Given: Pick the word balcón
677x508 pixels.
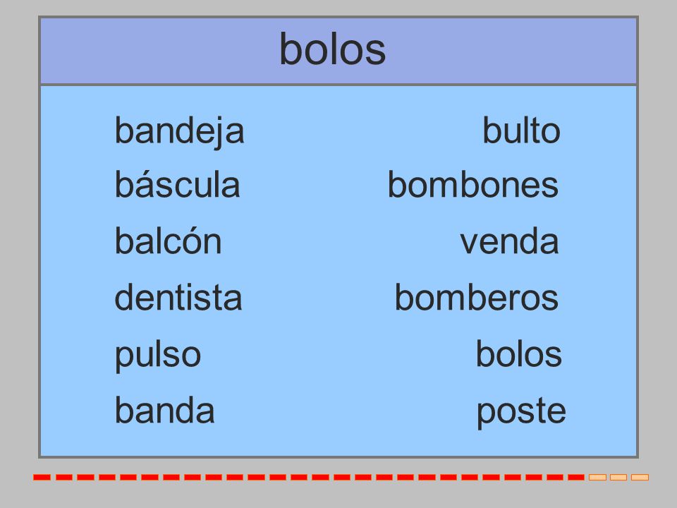Looking at the screenshot, I should (168, 241).
